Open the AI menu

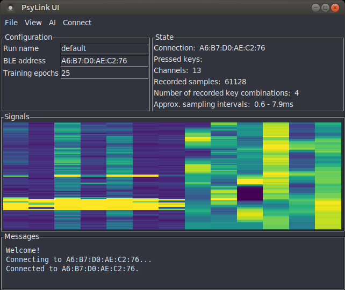pos(52,23)
